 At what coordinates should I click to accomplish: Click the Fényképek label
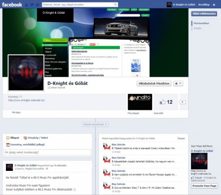(x=133, y=113)
